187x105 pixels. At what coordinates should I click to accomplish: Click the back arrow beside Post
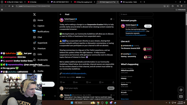pos(60,14)
